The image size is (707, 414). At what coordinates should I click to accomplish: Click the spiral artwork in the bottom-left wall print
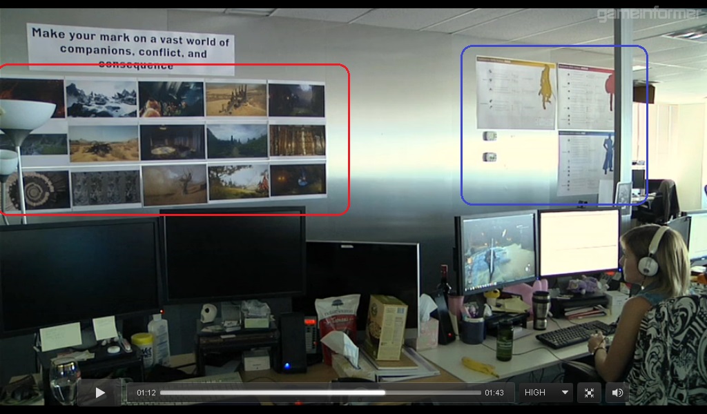point(38,190)
